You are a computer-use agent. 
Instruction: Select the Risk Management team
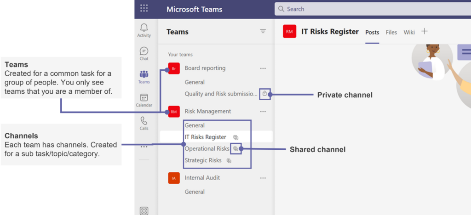coord(208,111)
